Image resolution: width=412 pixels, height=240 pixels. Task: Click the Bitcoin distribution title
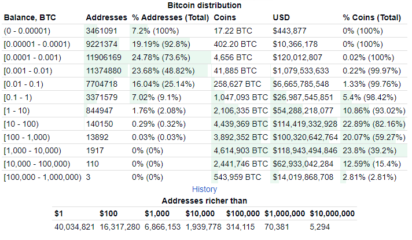[204, 5]
